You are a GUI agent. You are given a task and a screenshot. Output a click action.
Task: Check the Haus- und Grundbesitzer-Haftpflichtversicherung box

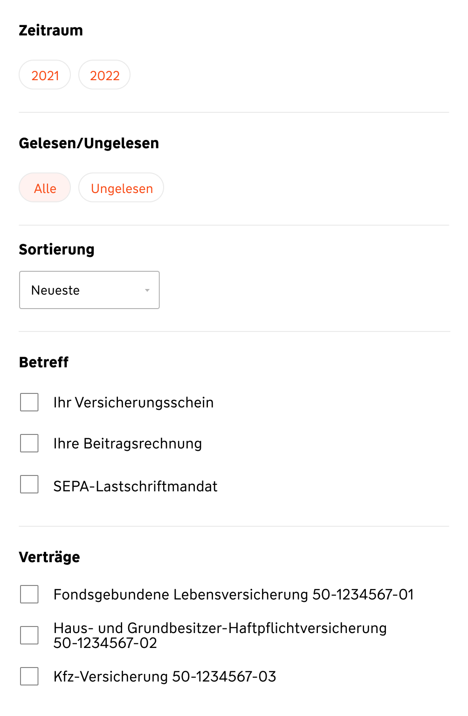29,635
